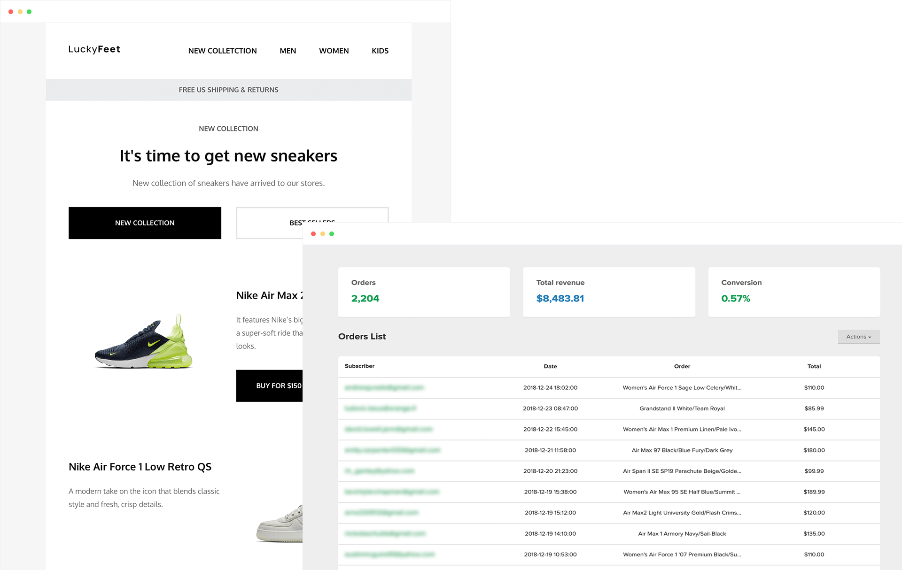Open the KIDS nav item

click(380, 51)
